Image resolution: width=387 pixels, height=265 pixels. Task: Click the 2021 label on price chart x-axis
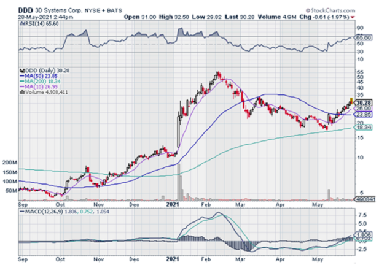172,205
